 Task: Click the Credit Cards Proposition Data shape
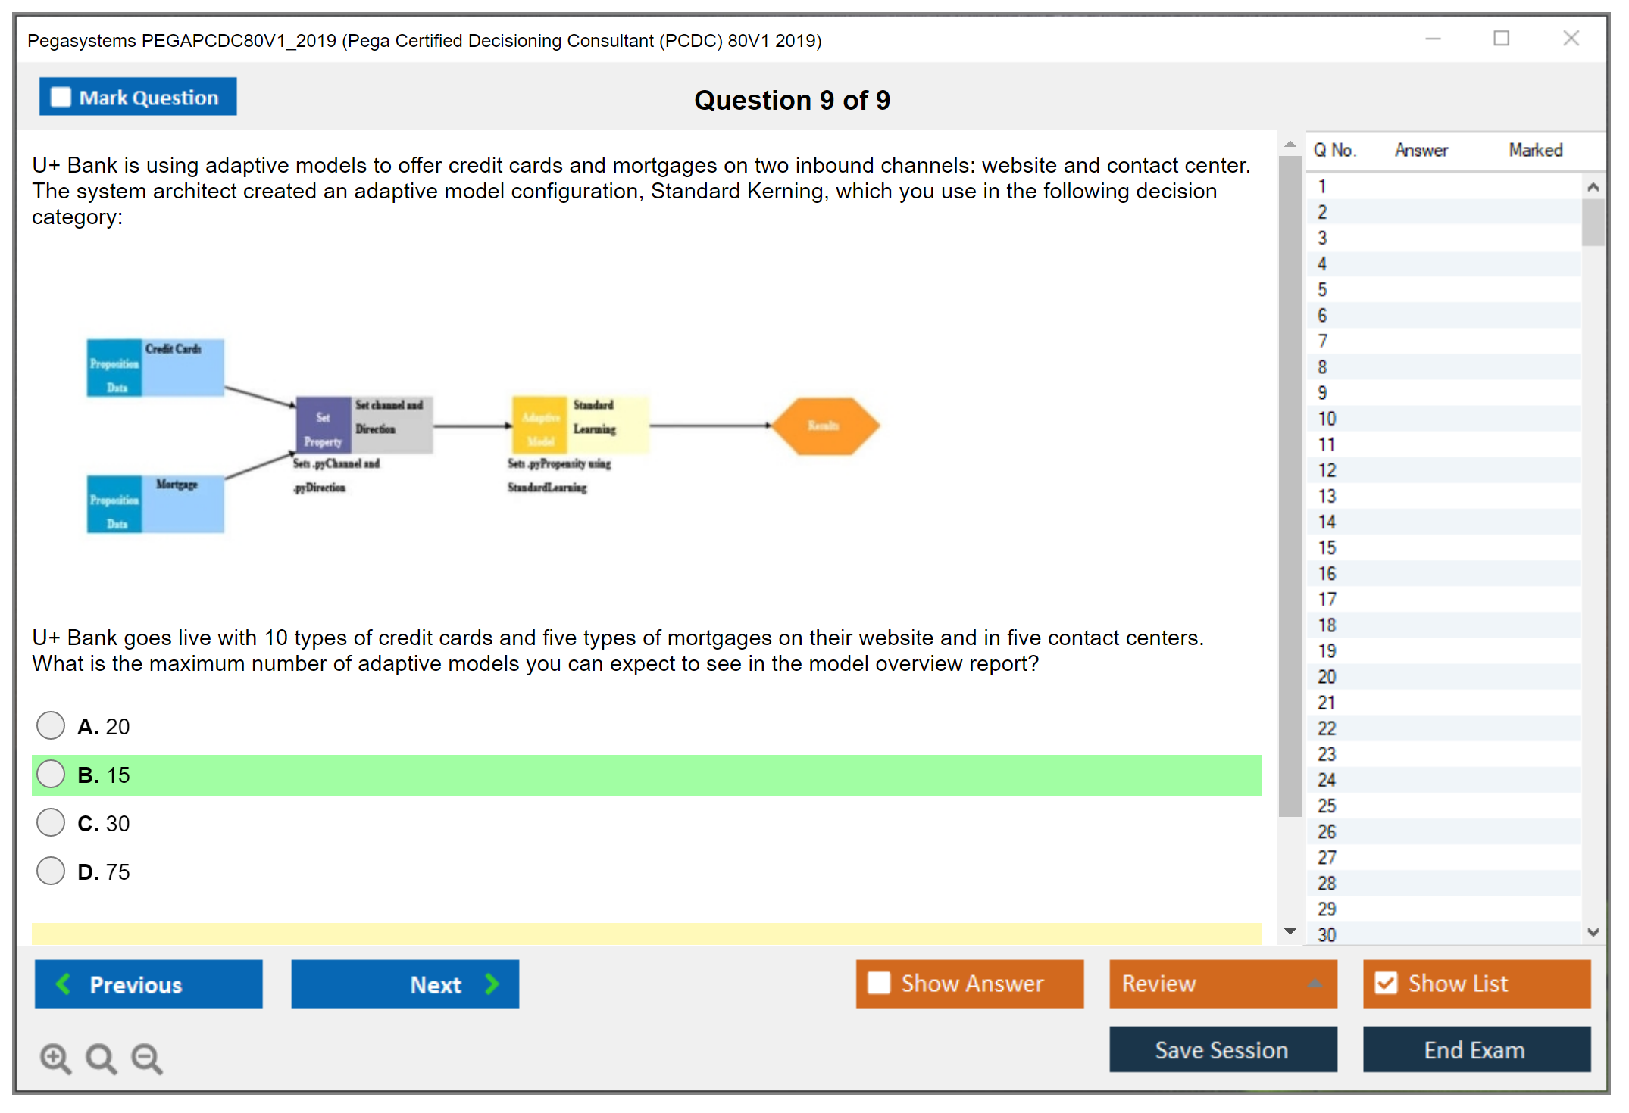tap(155, 368)
